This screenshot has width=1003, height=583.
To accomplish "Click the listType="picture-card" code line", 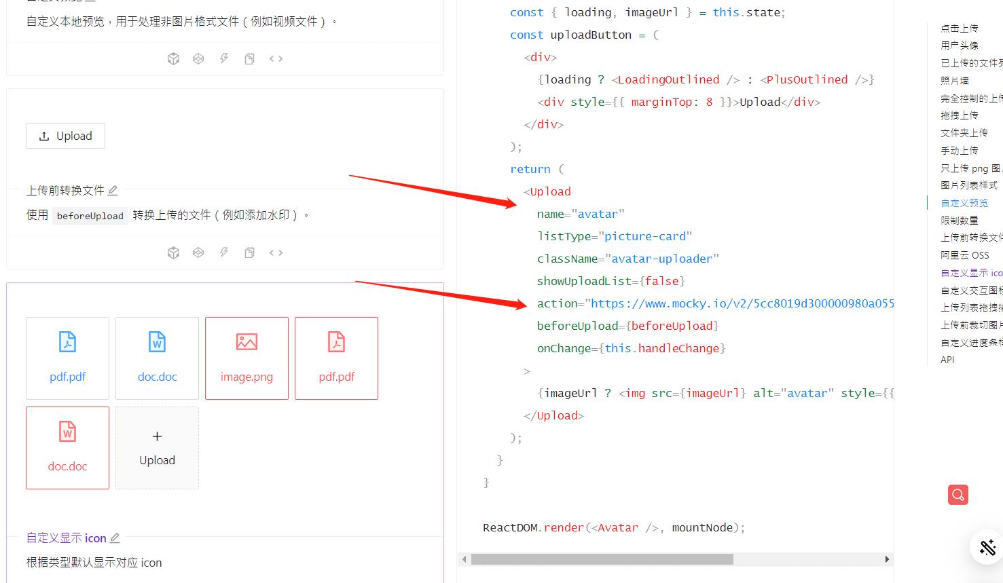I will click(x=615, y=236).
